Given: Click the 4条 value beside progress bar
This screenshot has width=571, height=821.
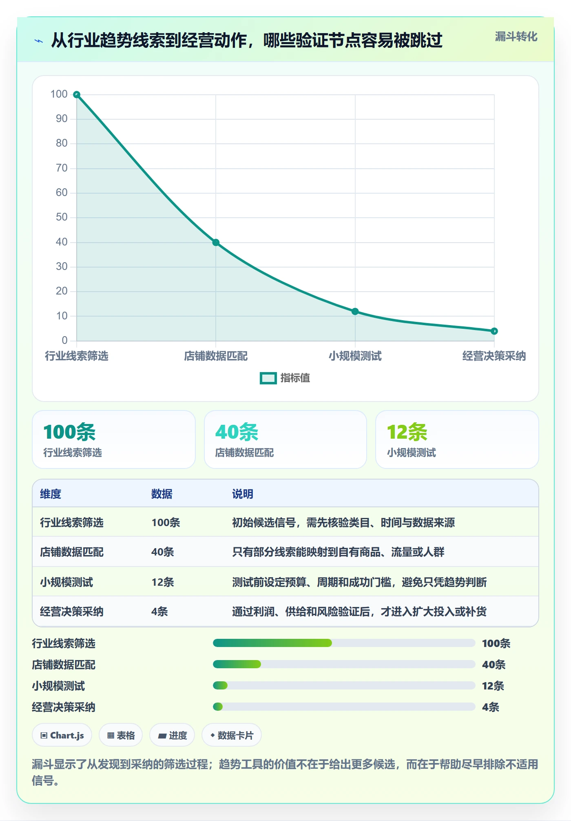Looking at the screenshot, I should 491,707.
